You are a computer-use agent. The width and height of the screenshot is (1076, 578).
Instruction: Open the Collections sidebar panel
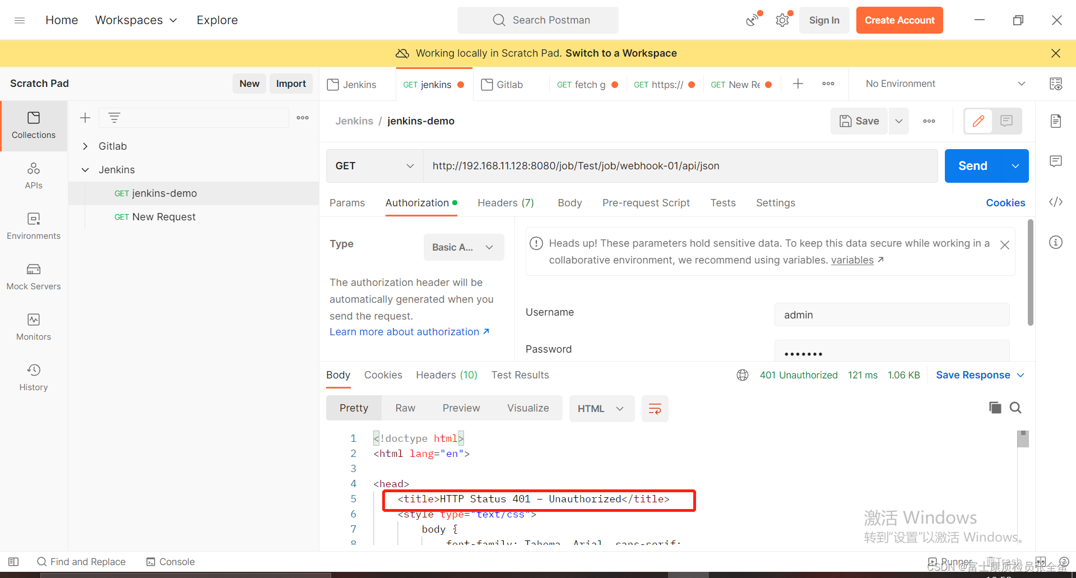click(34, 126)
